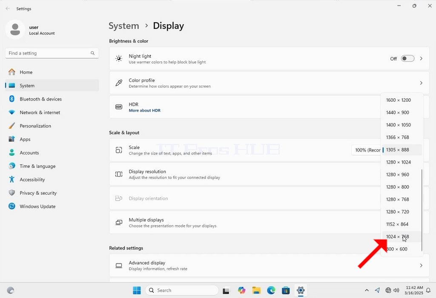Show hidden system tray icons
Viewport: 436px width, 298px height.
point(367,290)
